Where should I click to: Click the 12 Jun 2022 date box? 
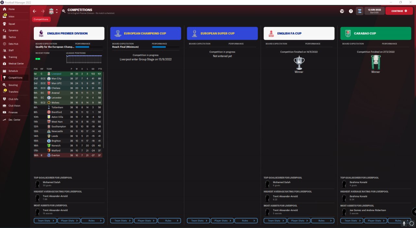[x=374, y=11]
